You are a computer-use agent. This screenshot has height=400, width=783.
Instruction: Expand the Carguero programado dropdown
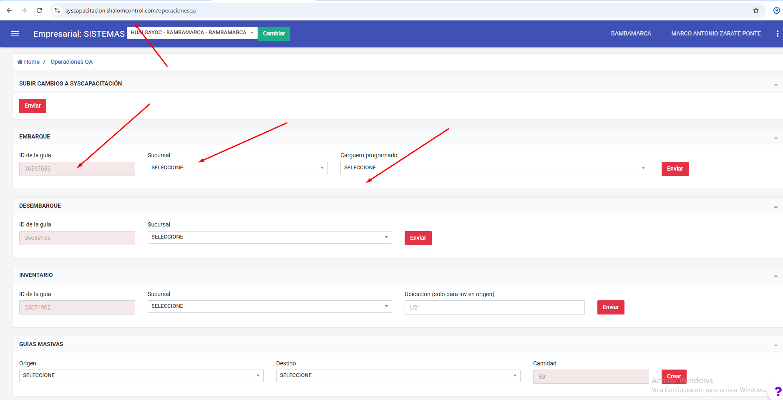point(494,168)
